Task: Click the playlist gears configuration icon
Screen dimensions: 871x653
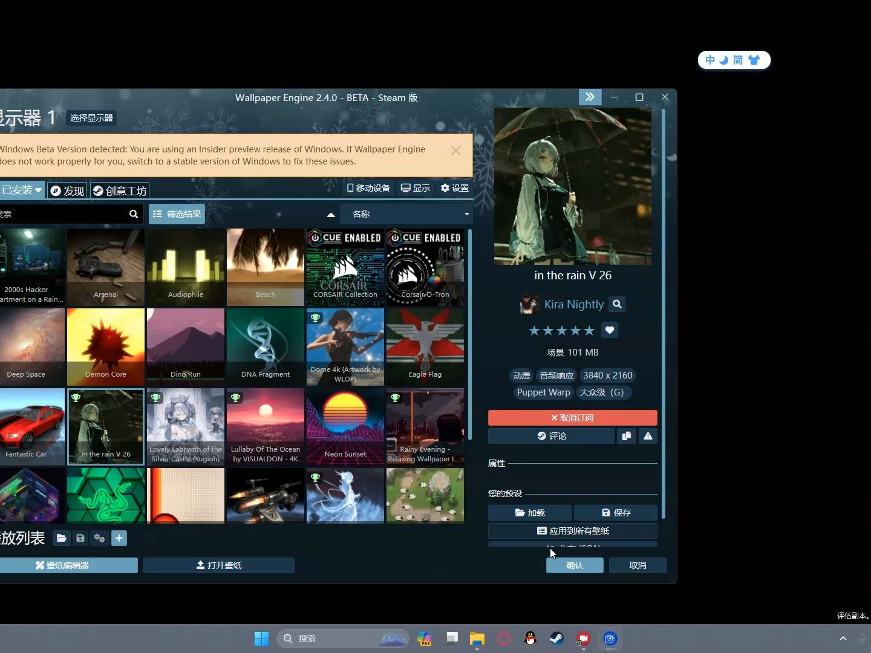Action: (x=100, y=538)
